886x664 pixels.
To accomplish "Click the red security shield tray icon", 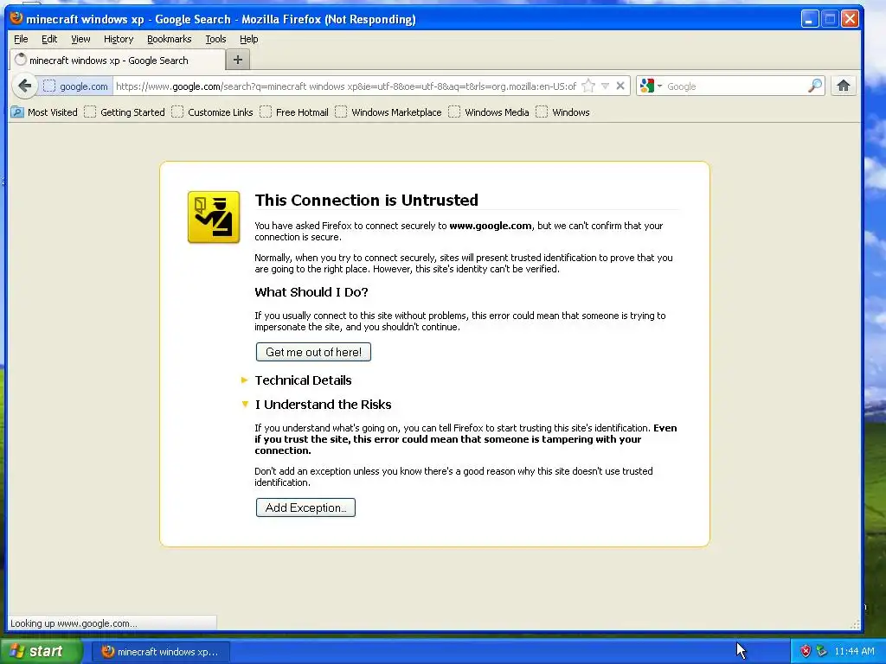I will coord(806,651).
